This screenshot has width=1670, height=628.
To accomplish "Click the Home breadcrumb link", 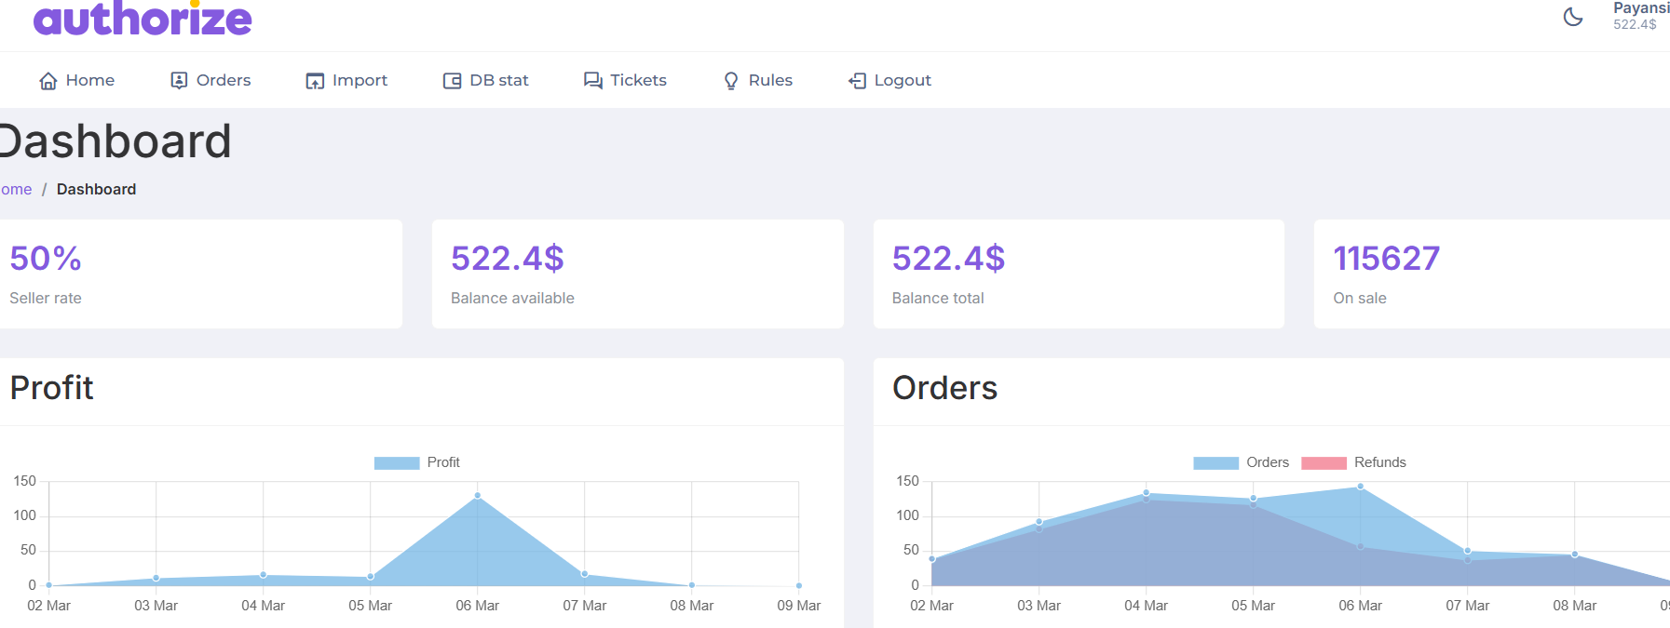I will pos(16,190).
